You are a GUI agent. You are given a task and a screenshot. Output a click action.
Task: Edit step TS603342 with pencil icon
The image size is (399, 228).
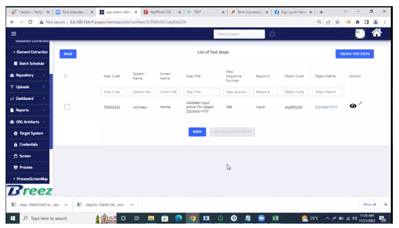click(361, 103)
